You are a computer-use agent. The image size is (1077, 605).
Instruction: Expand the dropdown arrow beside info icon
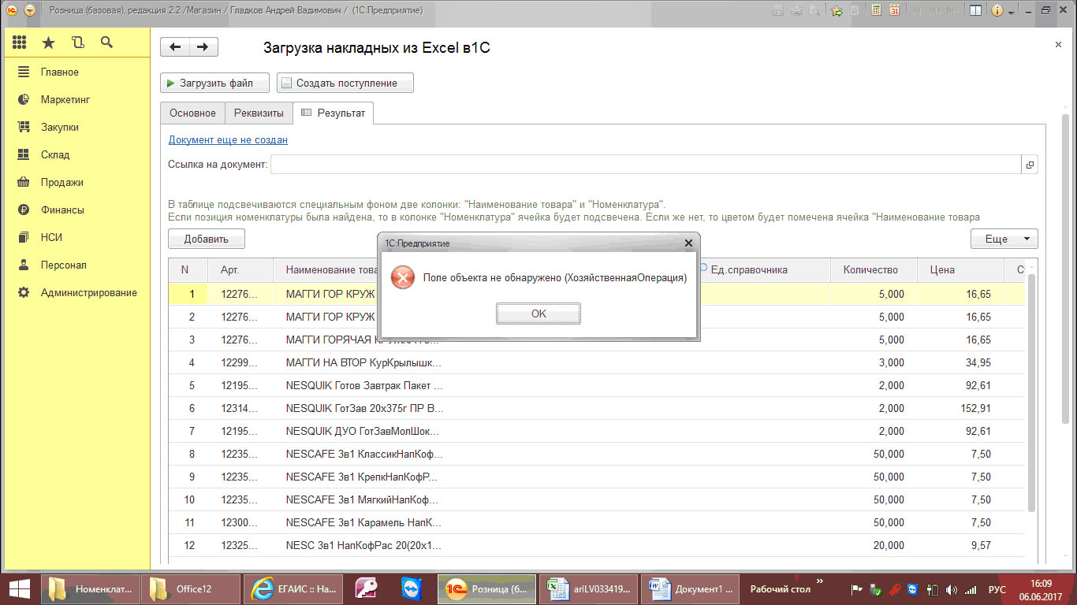[x=1010, y=11]
